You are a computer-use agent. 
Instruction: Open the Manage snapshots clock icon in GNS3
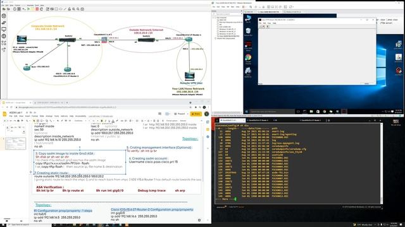point(15,9)
